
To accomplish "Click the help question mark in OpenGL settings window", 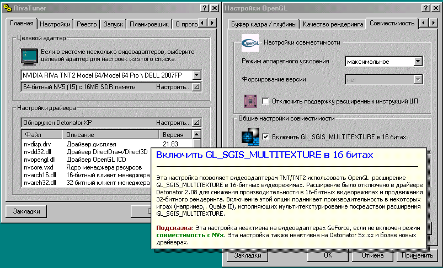I will tap(425, 8).
